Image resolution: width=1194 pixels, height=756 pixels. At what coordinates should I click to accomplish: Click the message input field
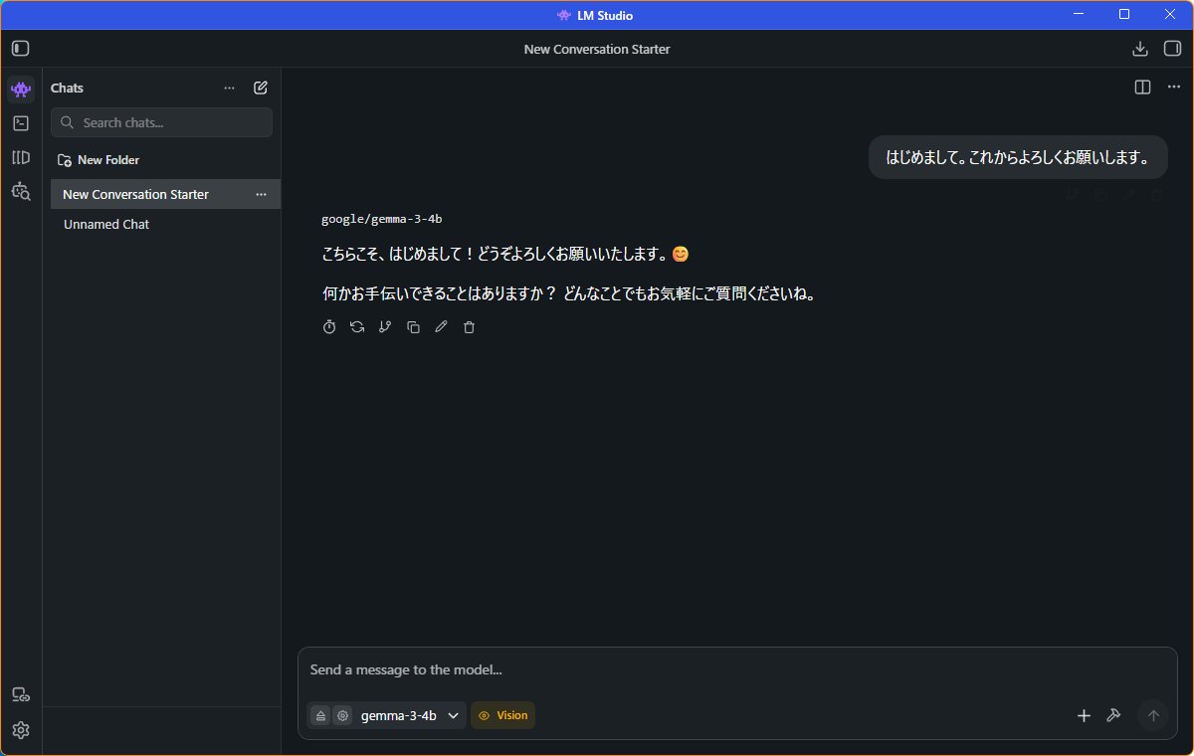point(736,670)
